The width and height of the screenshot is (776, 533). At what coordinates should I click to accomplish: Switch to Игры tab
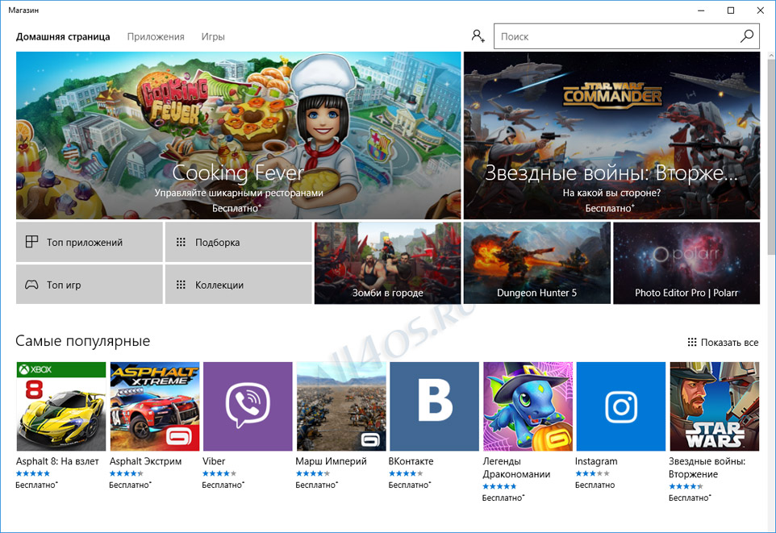213,36
